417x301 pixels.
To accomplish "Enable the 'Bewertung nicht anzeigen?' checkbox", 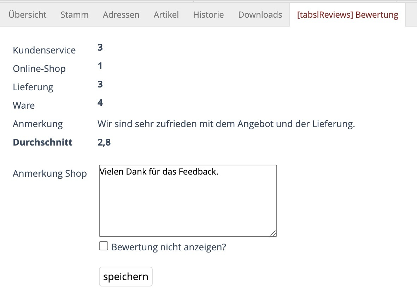I will pos(104,246).
